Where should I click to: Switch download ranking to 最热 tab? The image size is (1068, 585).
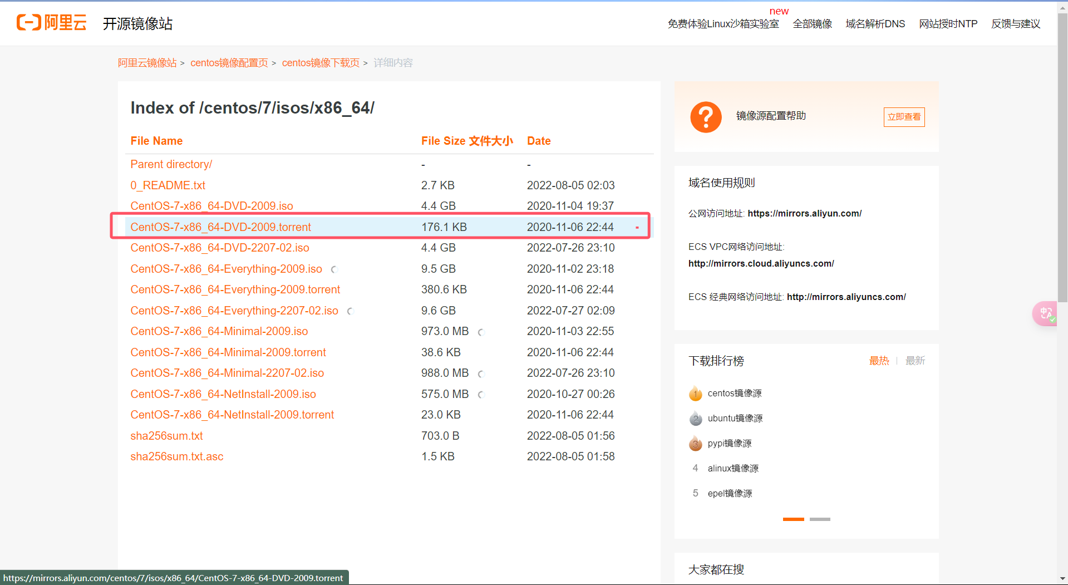[x=879, y=361]
